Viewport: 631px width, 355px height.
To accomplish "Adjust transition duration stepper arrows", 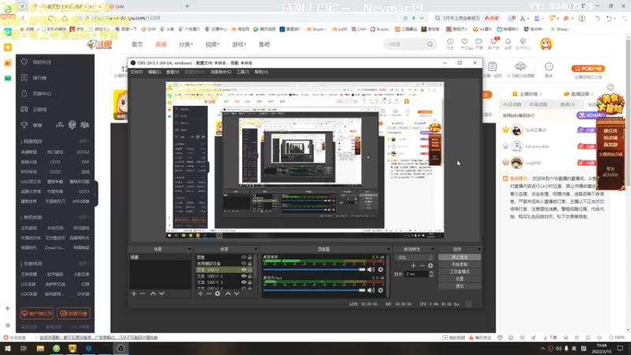I will 431,274.
